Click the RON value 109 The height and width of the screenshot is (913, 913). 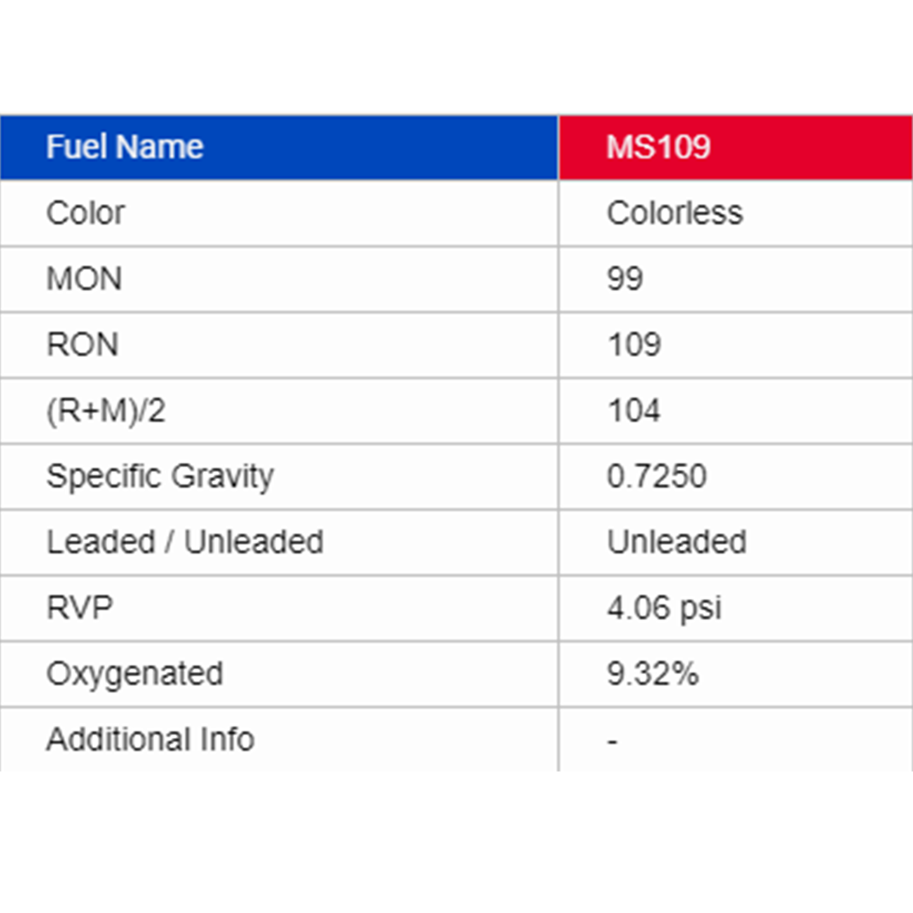(634, 345)
